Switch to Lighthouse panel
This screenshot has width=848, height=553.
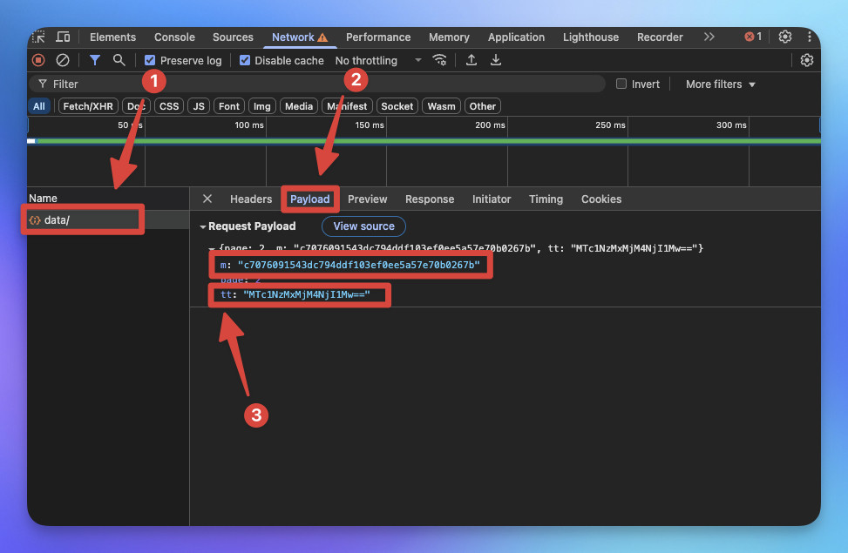(x=591, y=37)
